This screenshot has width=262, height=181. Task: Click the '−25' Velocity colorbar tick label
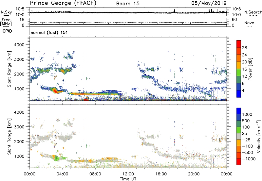(246, 140)
